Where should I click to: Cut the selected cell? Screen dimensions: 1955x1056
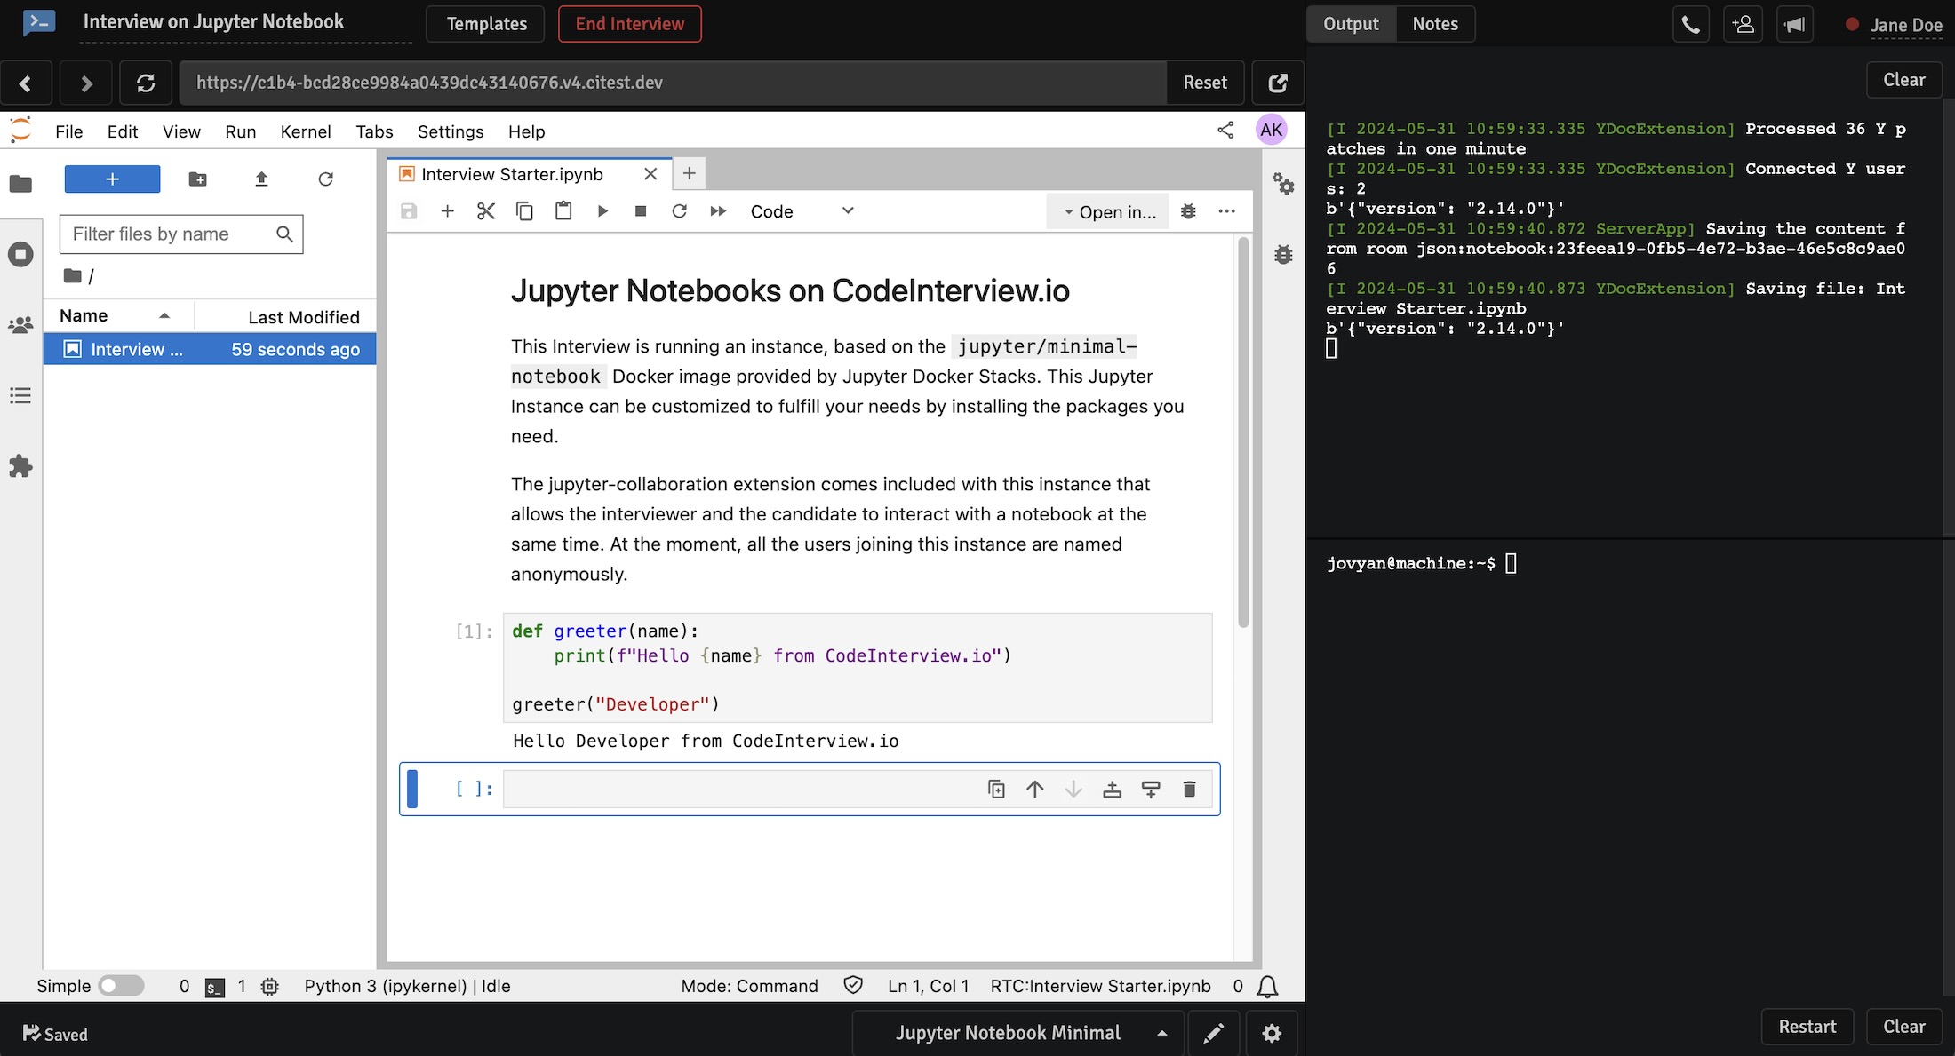coord(486,211)
